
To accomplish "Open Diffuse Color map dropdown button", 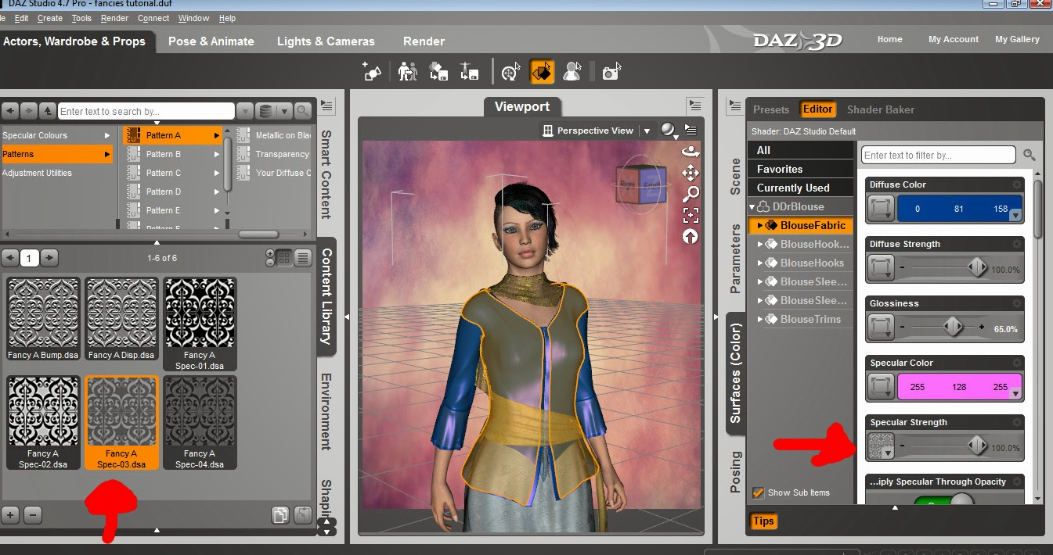I will [882, 209].
